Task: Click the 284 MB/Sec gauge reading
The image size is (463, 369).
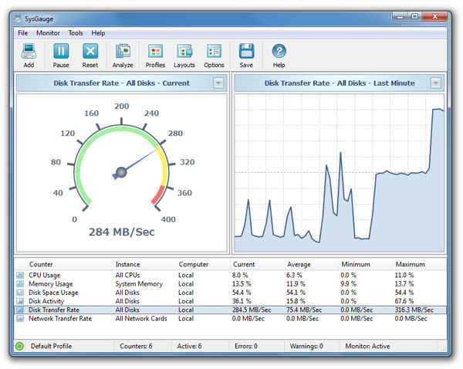Action: point(122,232)
